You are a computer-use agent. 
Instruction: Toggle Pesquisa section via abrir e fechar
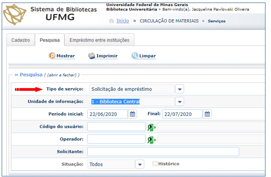tap(63, 75)
